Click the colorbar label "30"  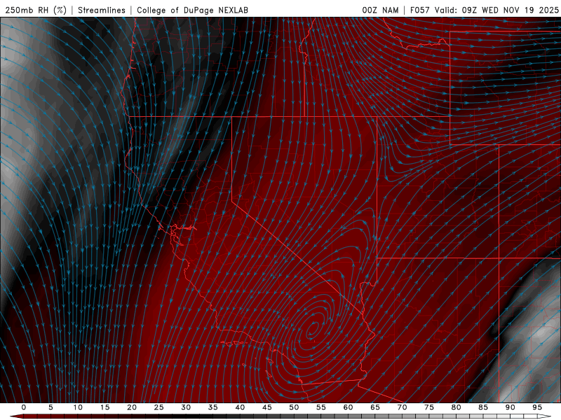pyautogui.click(x=186, y=407)
